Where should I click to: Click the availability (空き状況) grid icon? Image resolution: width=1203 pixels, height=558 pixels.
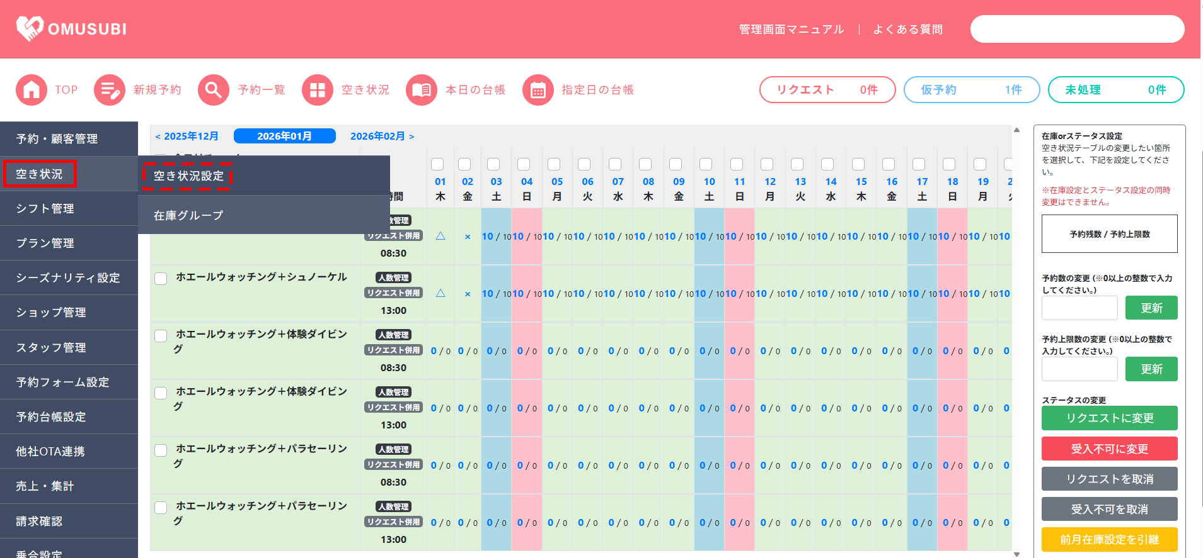318,90
